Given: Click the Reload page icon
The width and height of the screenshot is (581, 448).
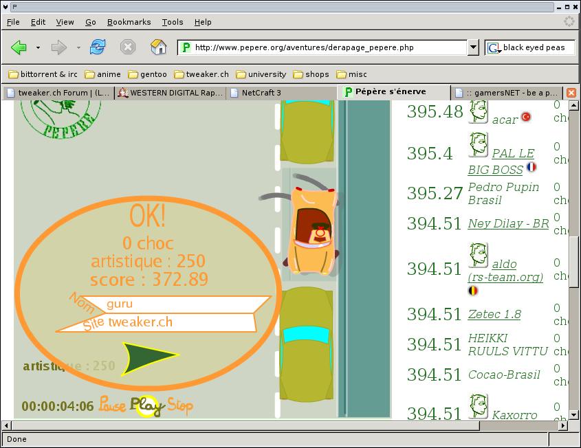Looking at the screenshot, I should tap(98, 47).
